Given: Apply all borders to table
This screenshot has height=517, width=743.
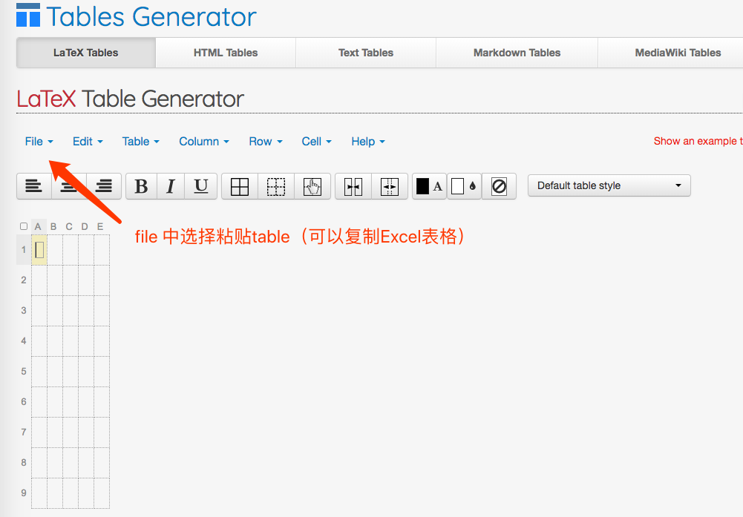Looking at the screenshot, I should [x=240, y=186].
